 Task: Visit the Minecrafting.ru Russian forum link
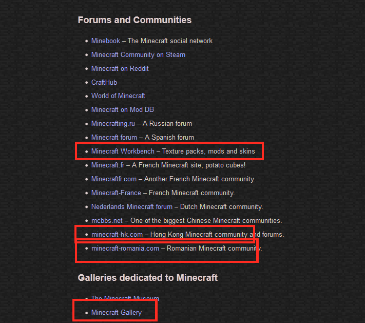click(x=113, y=124)
